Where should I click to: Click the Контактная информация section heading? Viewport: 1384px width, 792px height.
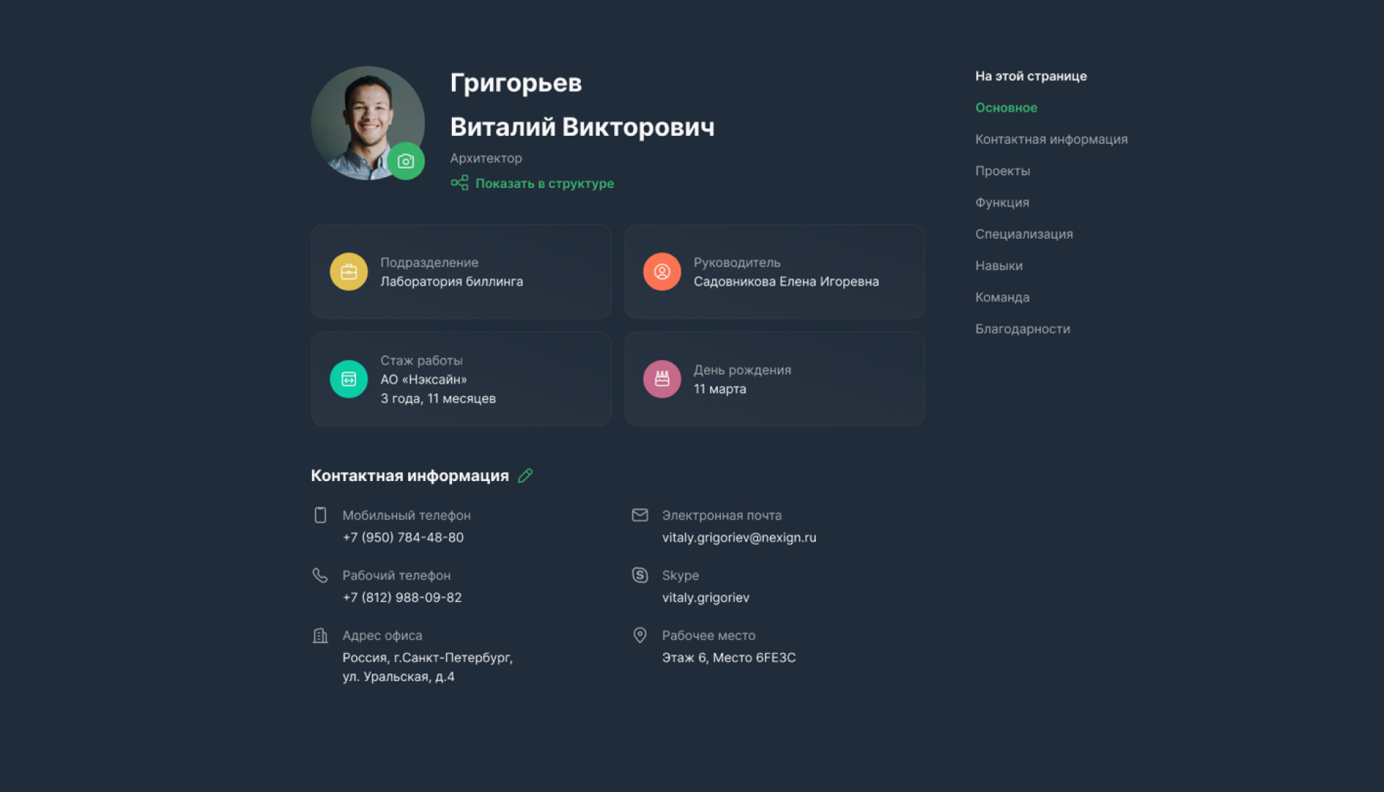tap(410, 475)
